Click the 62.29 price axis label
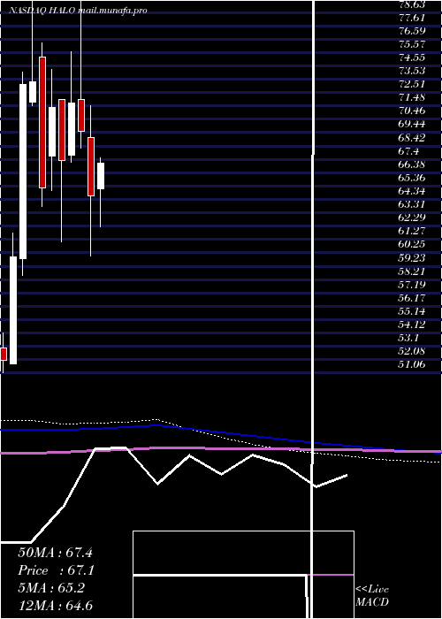 coord(412,218)
